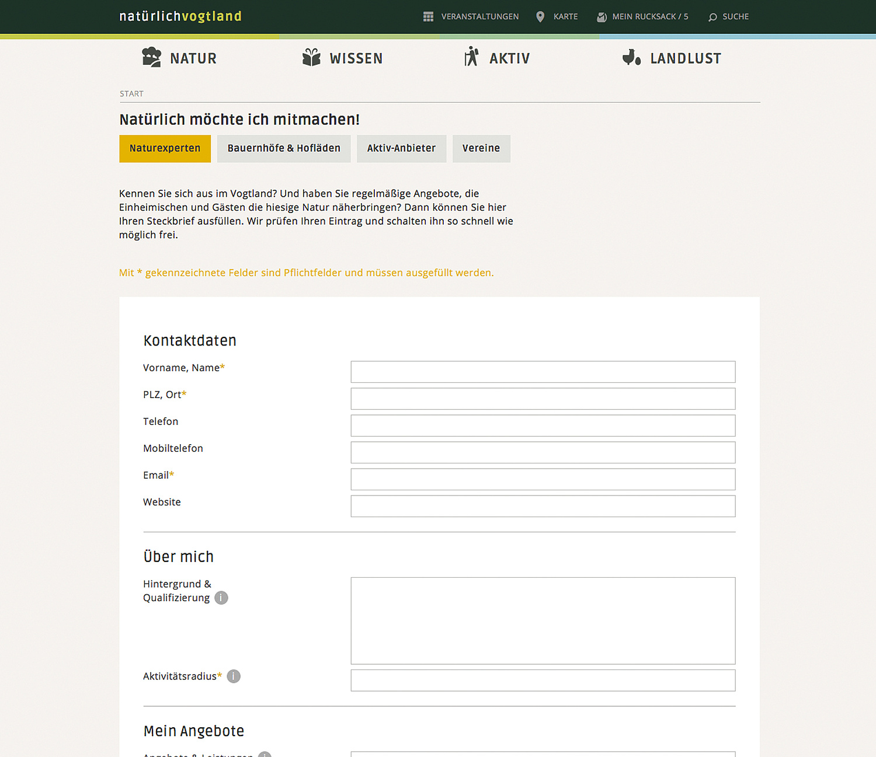Focus the Email input field

pyautogui.click(x=543, y=479)
